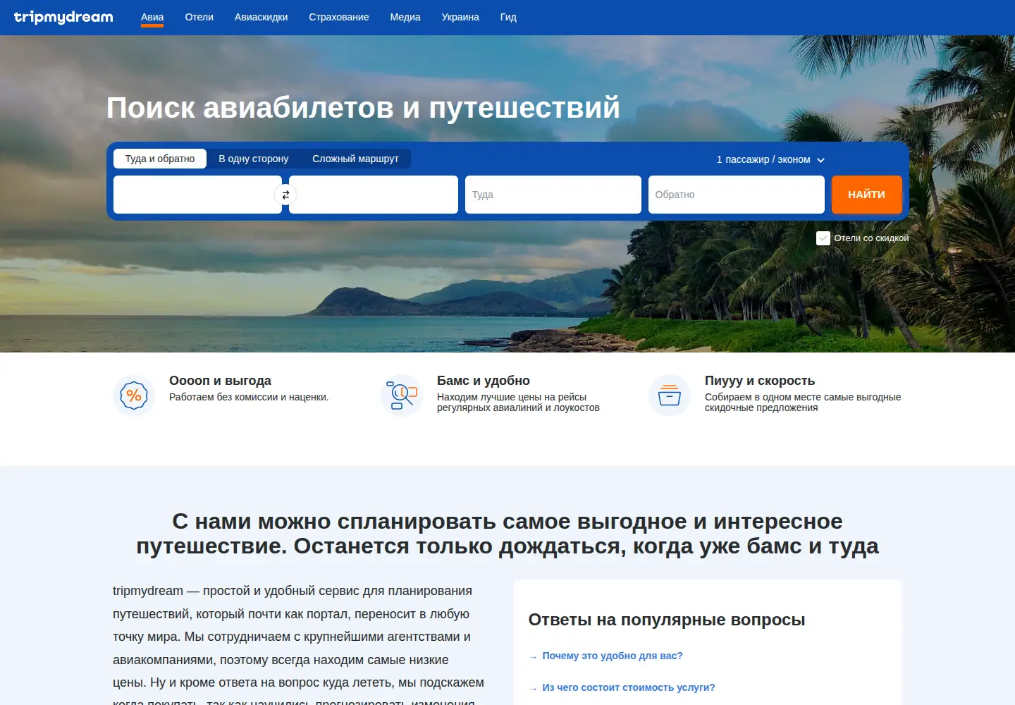This screenshot has width=1015, height=705.
Task: Focus the destination city input field
Action: pyautogui.click(x=374, y=195)
